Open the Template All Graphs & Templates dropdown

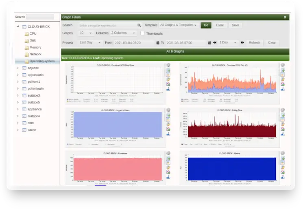(x=178, y=25)
